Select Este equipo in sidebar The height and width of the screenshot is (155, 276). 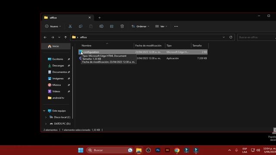[x=59, y=111]
